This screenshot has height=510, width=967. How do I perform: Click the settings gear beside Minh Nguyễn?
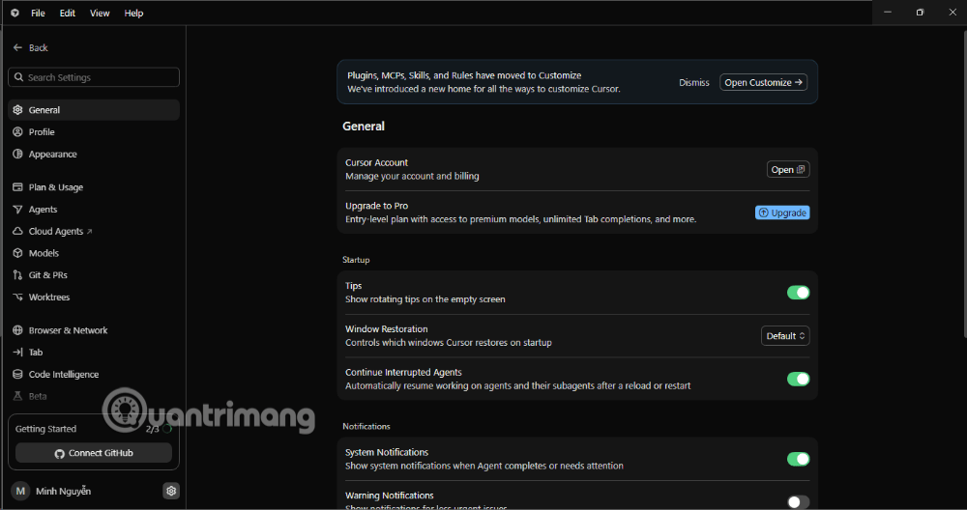click(x=171, y=491)
